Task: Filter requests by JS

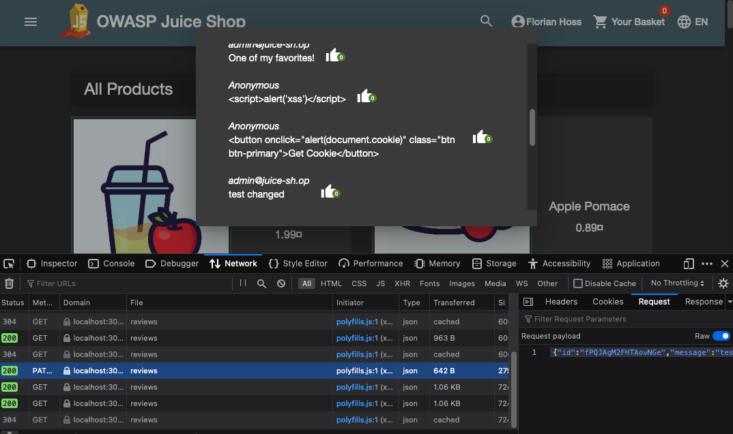Action: (x=381, y=283)
